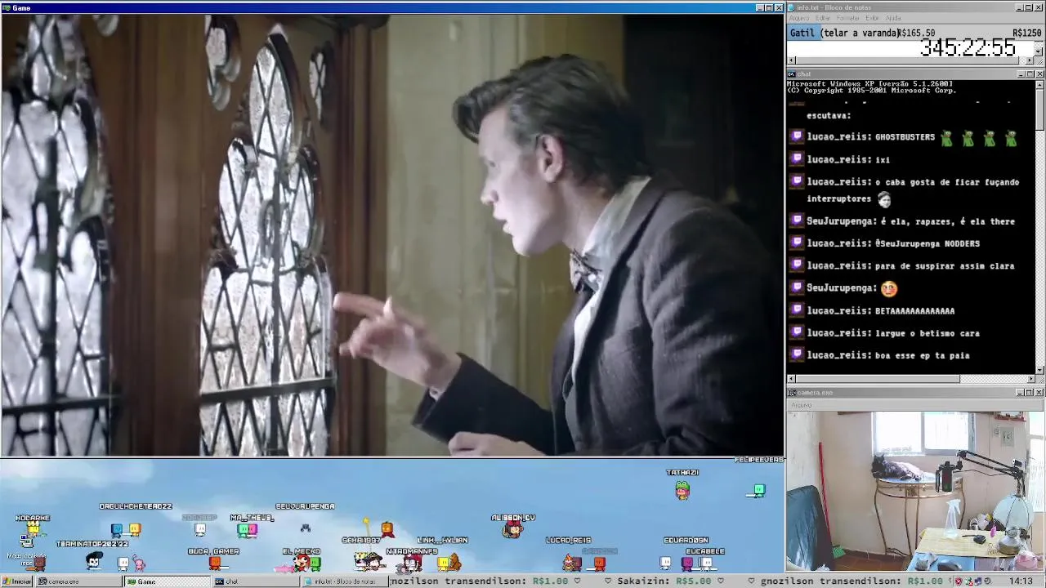Click the 'Gatil' highlighted text in Notepad
The height and width of the screenshot is (588, 1046).
click(x=802, y=33)
